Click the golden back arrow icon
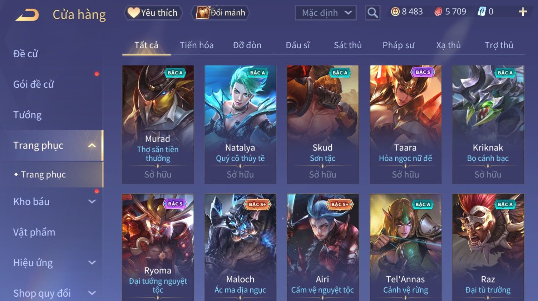The height and width of the screenshot is (301, 538). click(x=28, y=15)
